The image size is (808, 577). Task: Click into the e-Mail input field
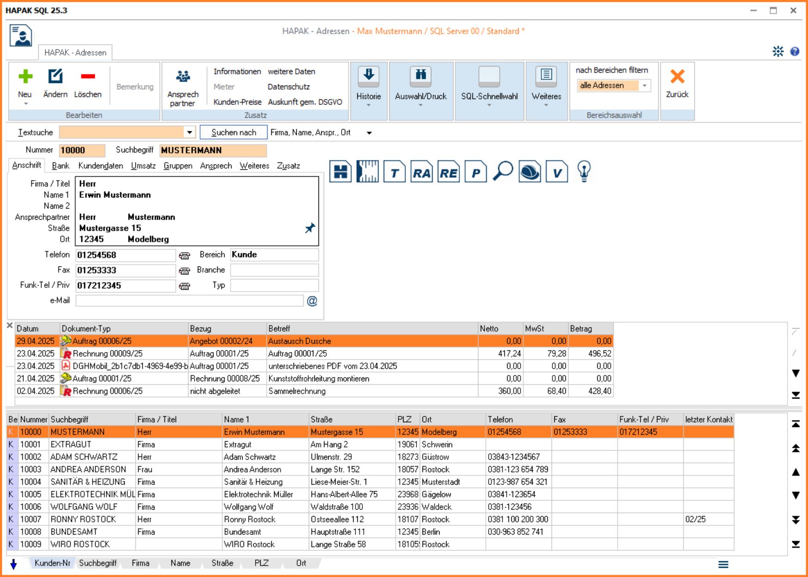190,301
